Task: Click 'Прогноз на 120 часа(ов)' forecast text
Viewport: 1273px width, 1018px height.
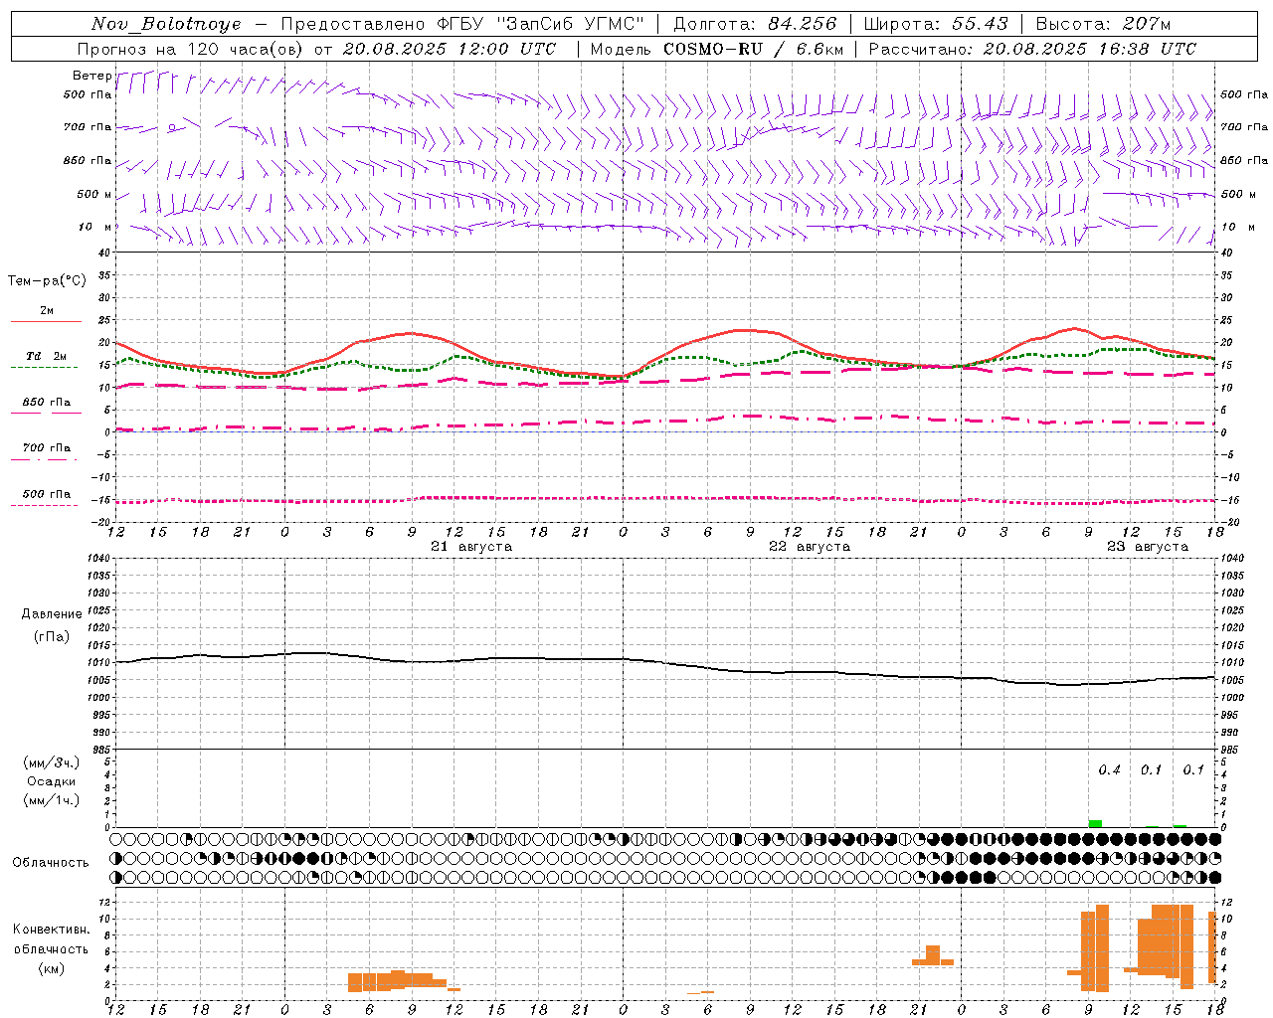Action: (x=191, y=49)
